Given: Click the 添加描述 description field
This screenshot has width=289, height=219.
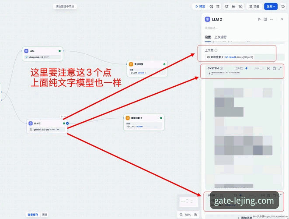Looking at the screenshot, I should pyautogui.click(x=211, y=28).
